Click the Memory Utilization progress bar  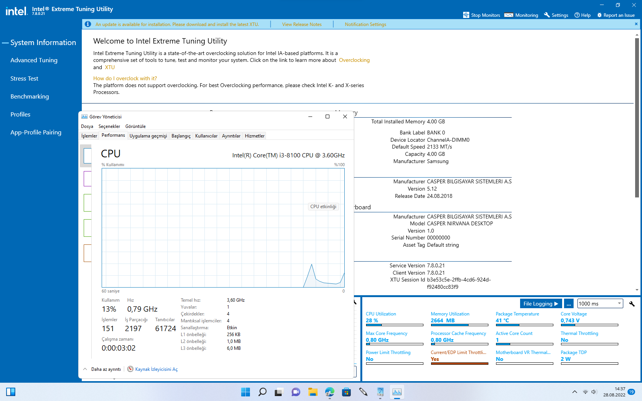(460, 325)
